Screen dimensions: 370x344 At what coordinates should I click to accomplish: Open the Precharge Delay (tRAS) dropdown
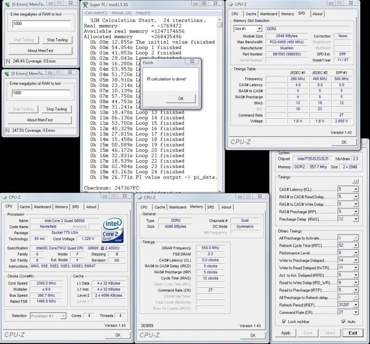356,219
